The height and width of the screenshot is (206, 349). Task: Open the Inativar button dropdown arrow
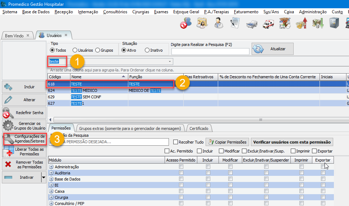click(43, 177)
